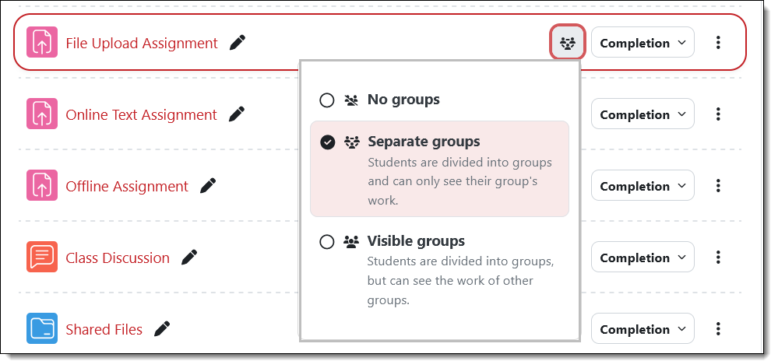Click pencil icon beside Class Discussion

[x=189, y=258]
